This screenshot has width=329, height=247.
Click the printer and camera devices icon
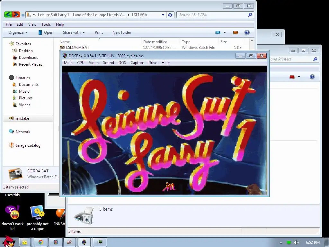pos(84,215)
